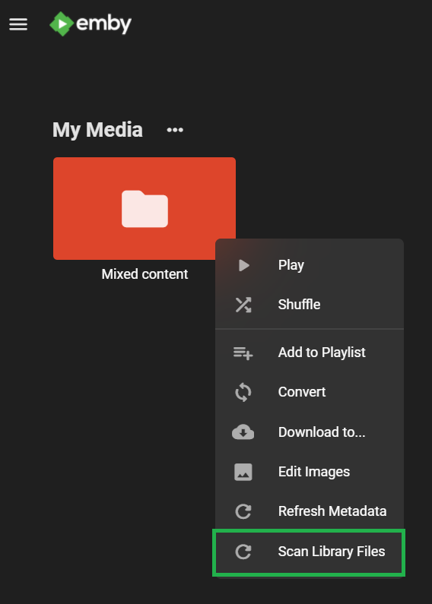Select Download to... option

310,432
